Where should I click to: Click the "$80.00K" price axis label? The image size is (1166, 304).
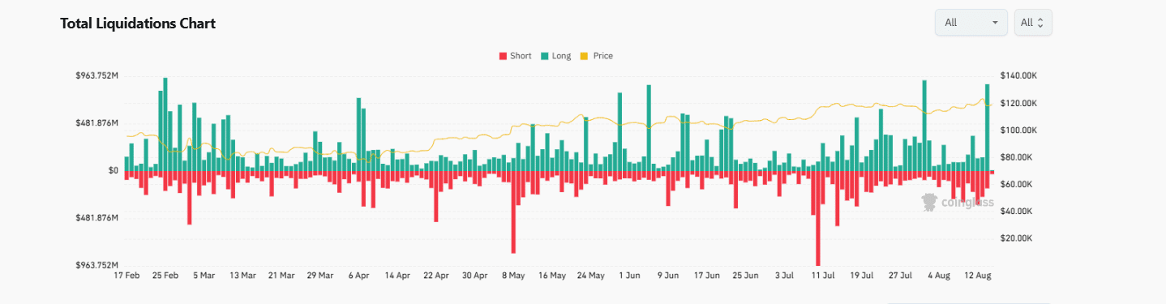tap(1016, 157)
